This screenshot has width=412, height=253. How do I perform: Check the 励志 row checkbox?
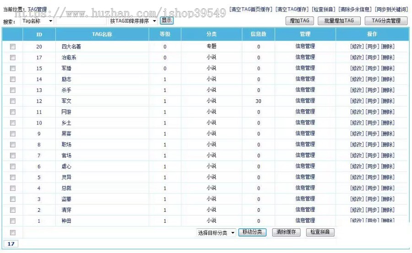click(x=13, y=79)
